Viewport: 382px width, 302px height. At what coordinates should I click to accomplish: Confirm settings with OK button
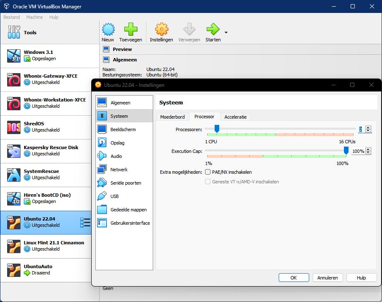[294, 278]
